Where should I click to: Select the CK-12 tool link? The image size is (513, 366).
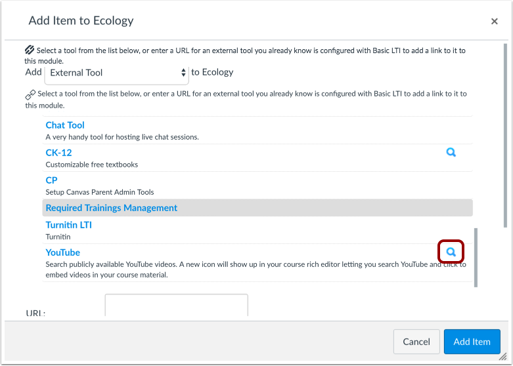coord(58,153)
